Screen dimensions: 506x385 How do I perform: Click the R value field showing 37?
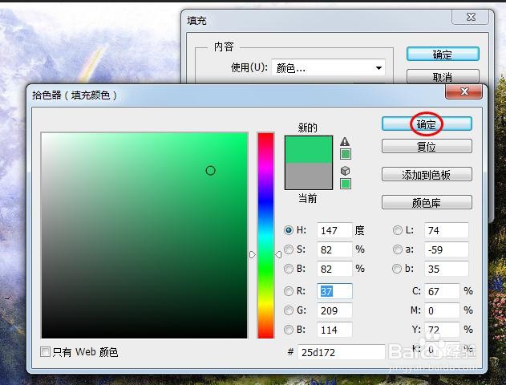pos(334,291)
